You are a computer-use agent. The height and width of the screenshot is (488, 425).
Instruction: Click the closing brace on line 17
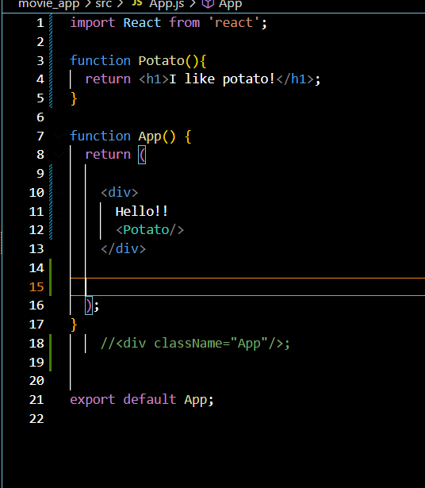click(x=74, y=325)
